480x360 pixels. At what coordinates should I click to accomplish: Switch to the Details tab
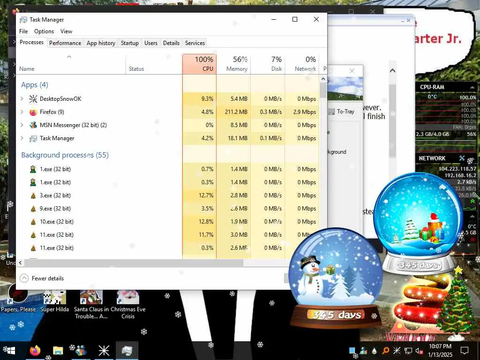pyautogui.click(x=171, y=43)
